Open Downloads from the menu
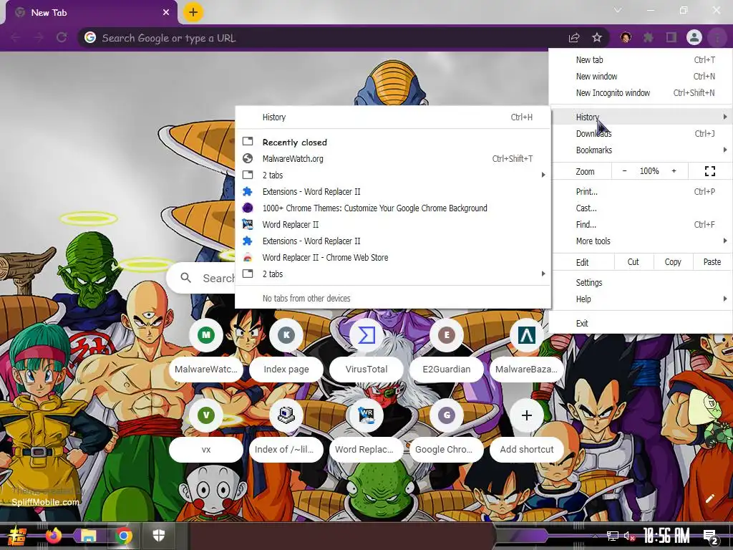 pos(641,134)
